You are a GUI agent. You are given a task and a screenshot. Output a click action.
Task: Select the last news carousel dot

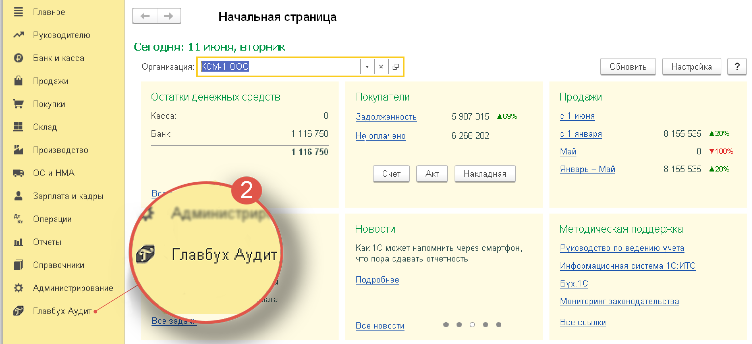pos(499,325)
